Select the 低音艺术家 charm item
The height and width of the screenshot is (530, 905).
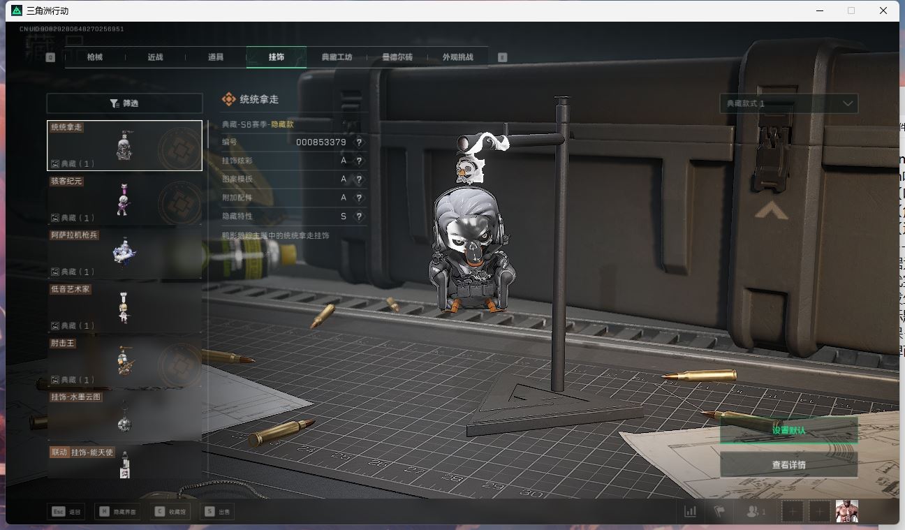[x=124, y=307]
